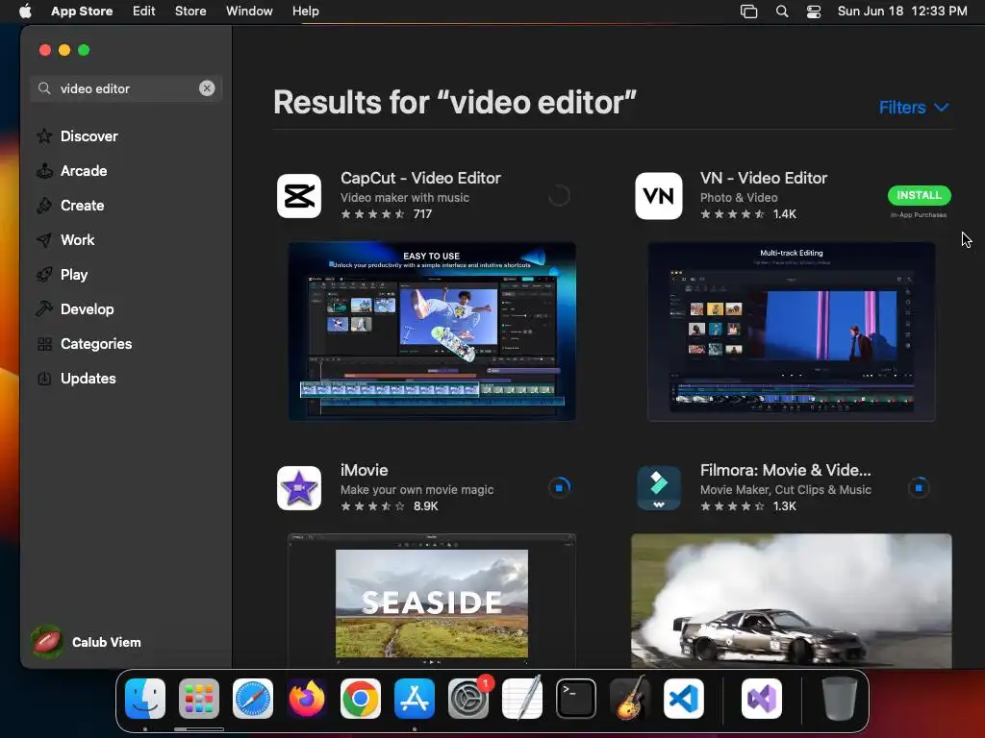View the VN Multi-track Editing screenshot
The image size is (985, 738).
792,332
